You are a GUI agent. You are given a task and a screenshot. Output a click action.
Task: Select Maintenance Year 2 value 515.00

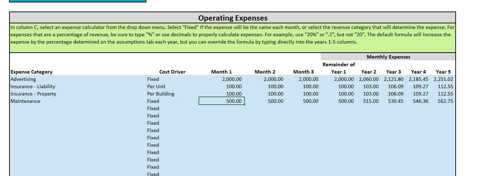click(x=368, y=101)
